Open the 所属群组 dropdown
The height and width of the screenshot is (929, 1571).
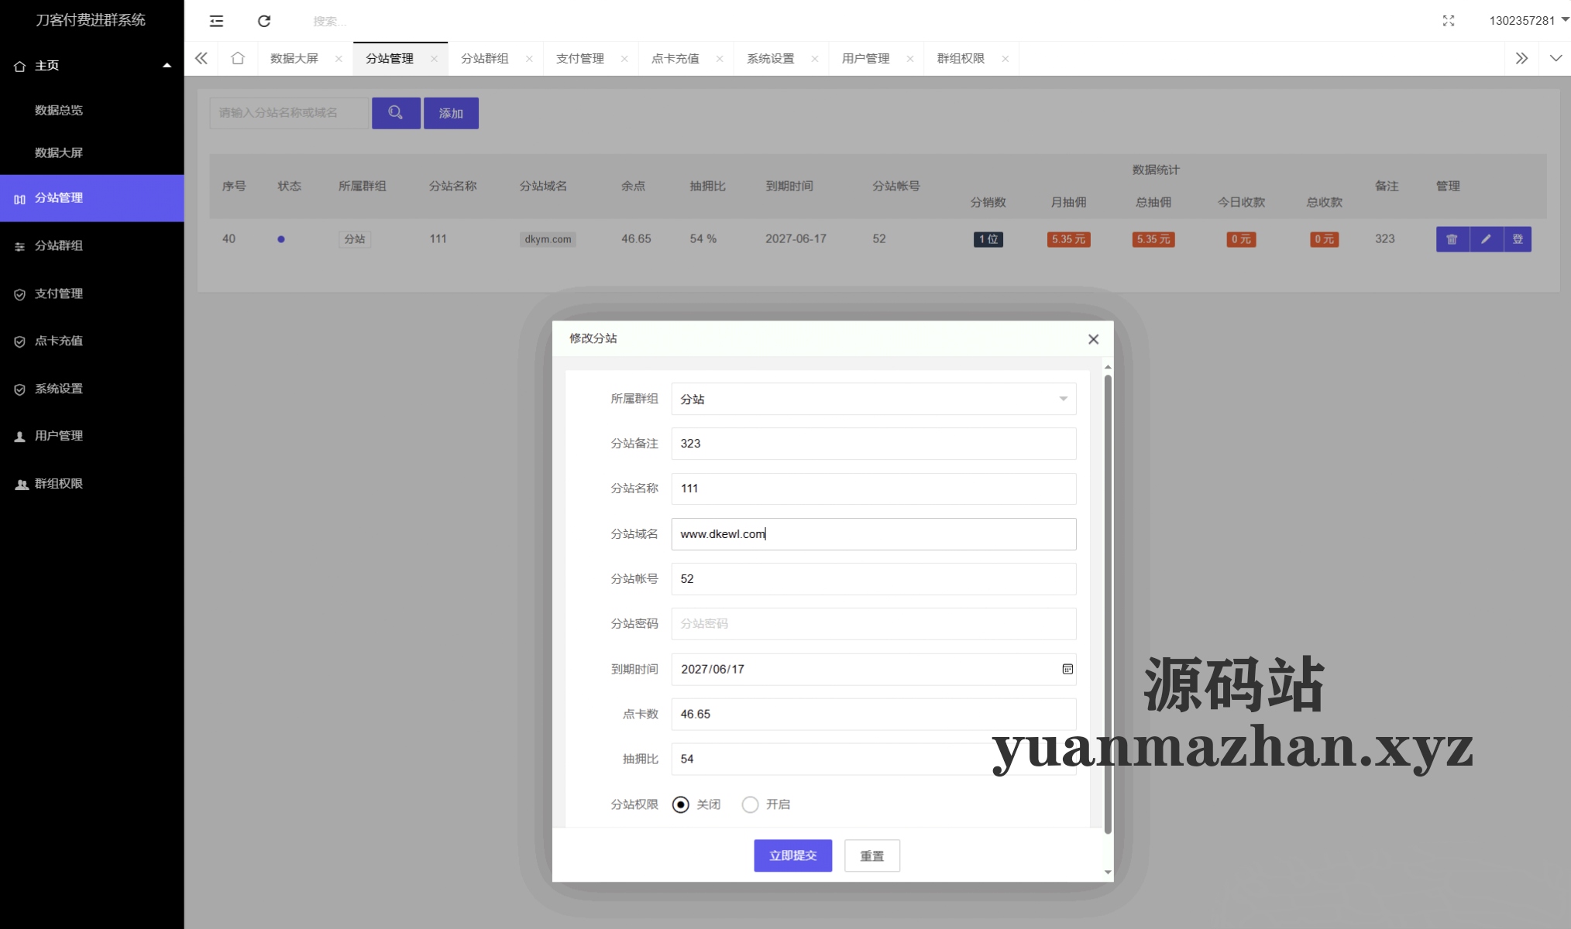pos(873,399)
